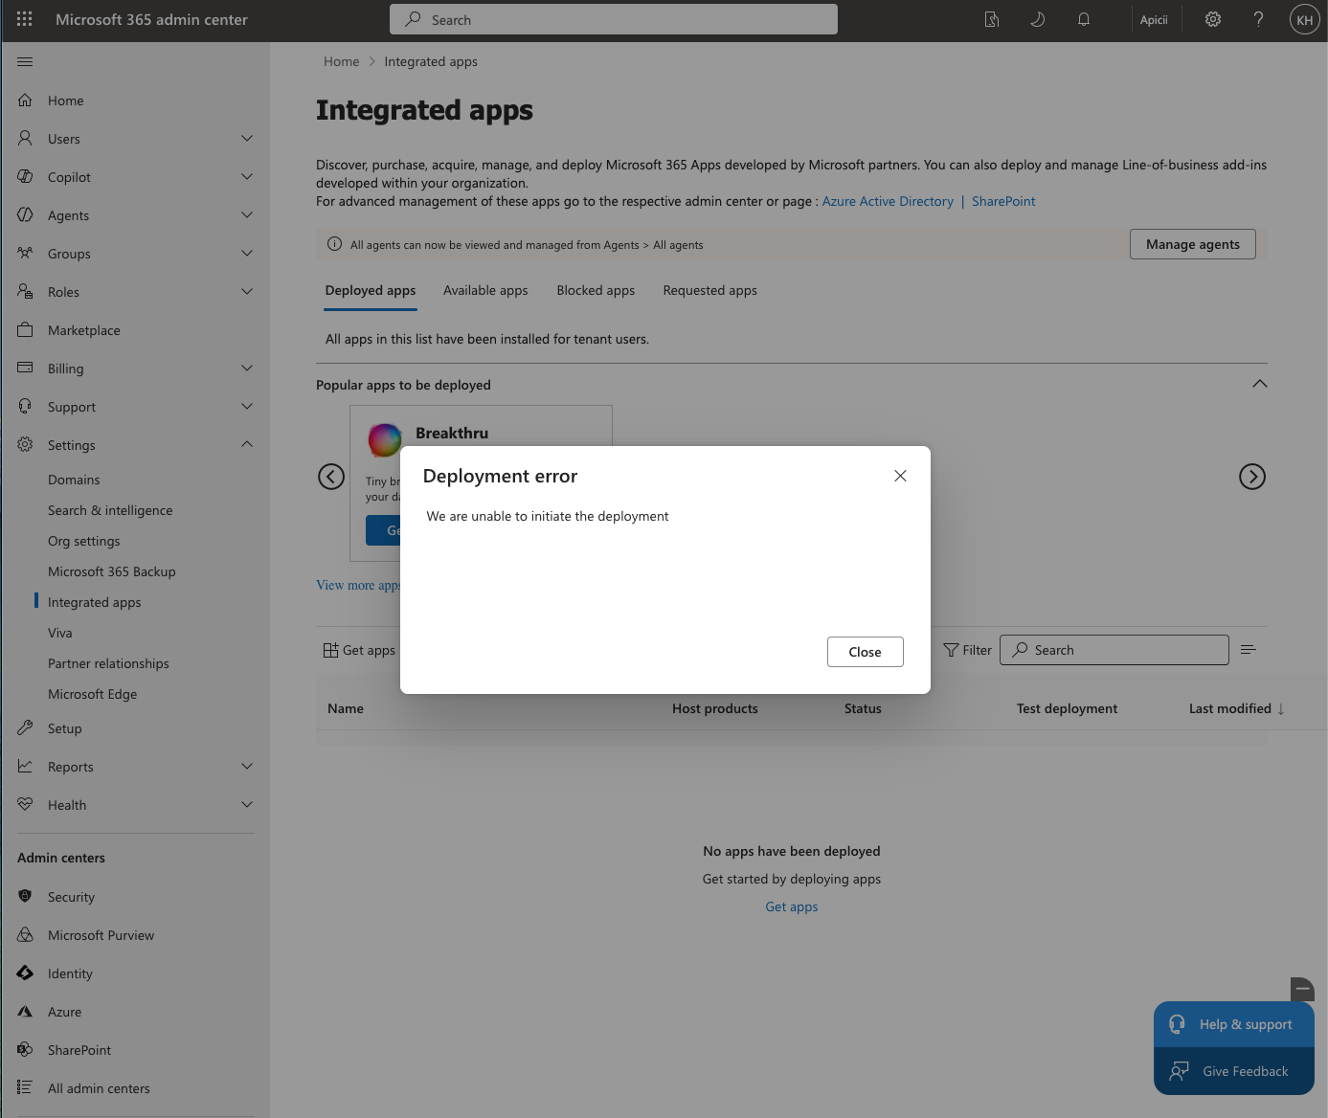
Task: Collapse the Settings navigation group
Action: point(136,445)
